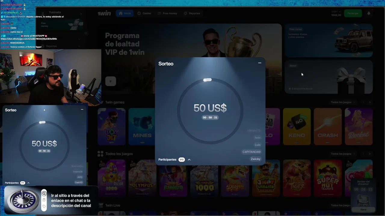
Task: Click the 1win logo in the site header
Action: [x=104, y=13]
